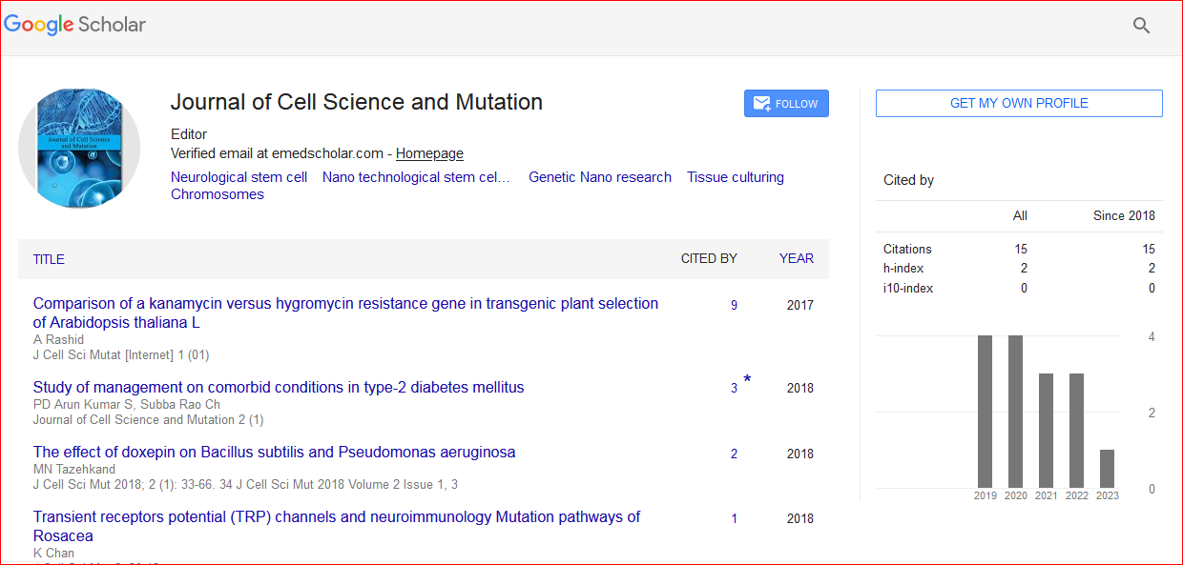Open the journal profile cover image
This screenshot has width=1183, height=565.
point(79,149)
